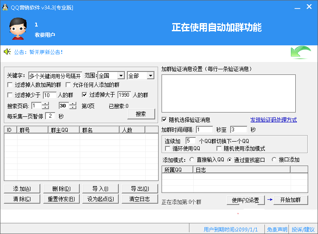This screenshot has width=318, height=234.
Task: Click the 使用QQ设置 button
Action: tap(246, 200)
